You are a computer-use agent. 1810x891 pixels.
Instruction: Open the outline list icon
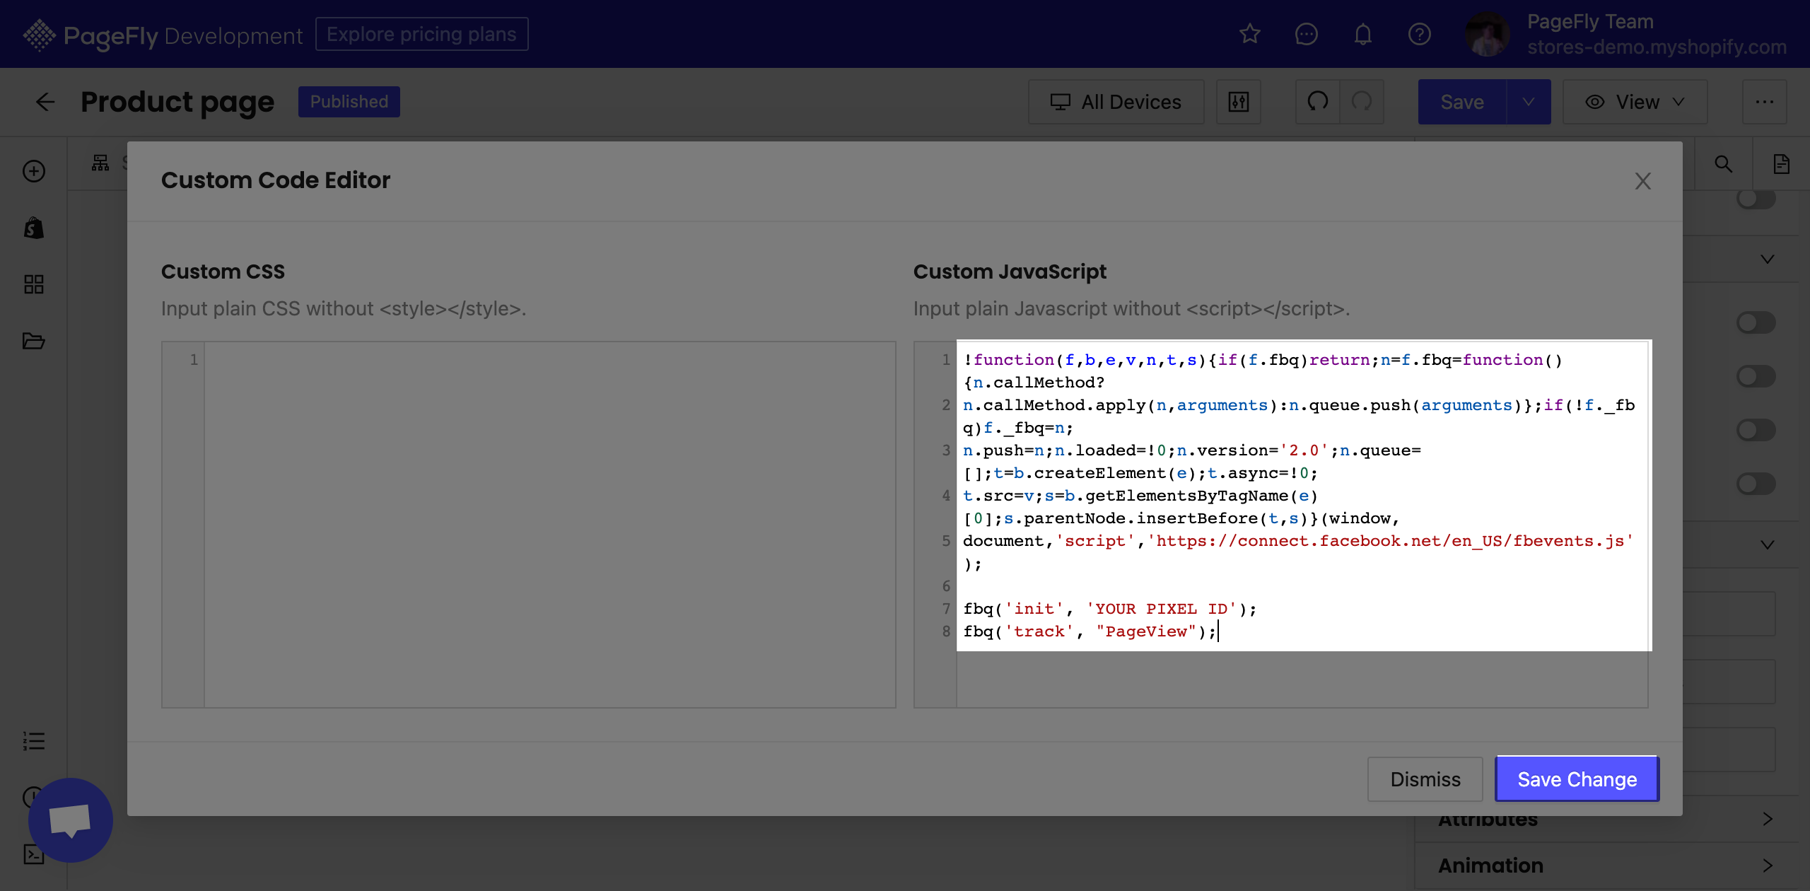click(34, 741)
